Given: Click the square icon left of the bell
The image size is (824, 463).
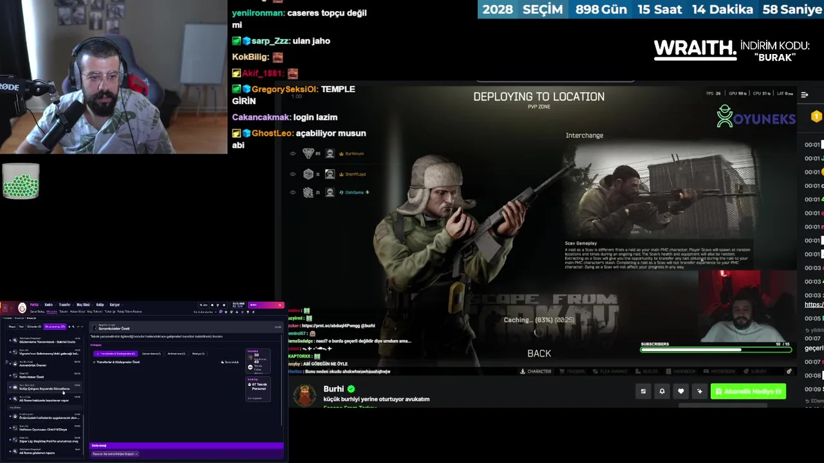Looking at the screenshot, I should [643, 391].
